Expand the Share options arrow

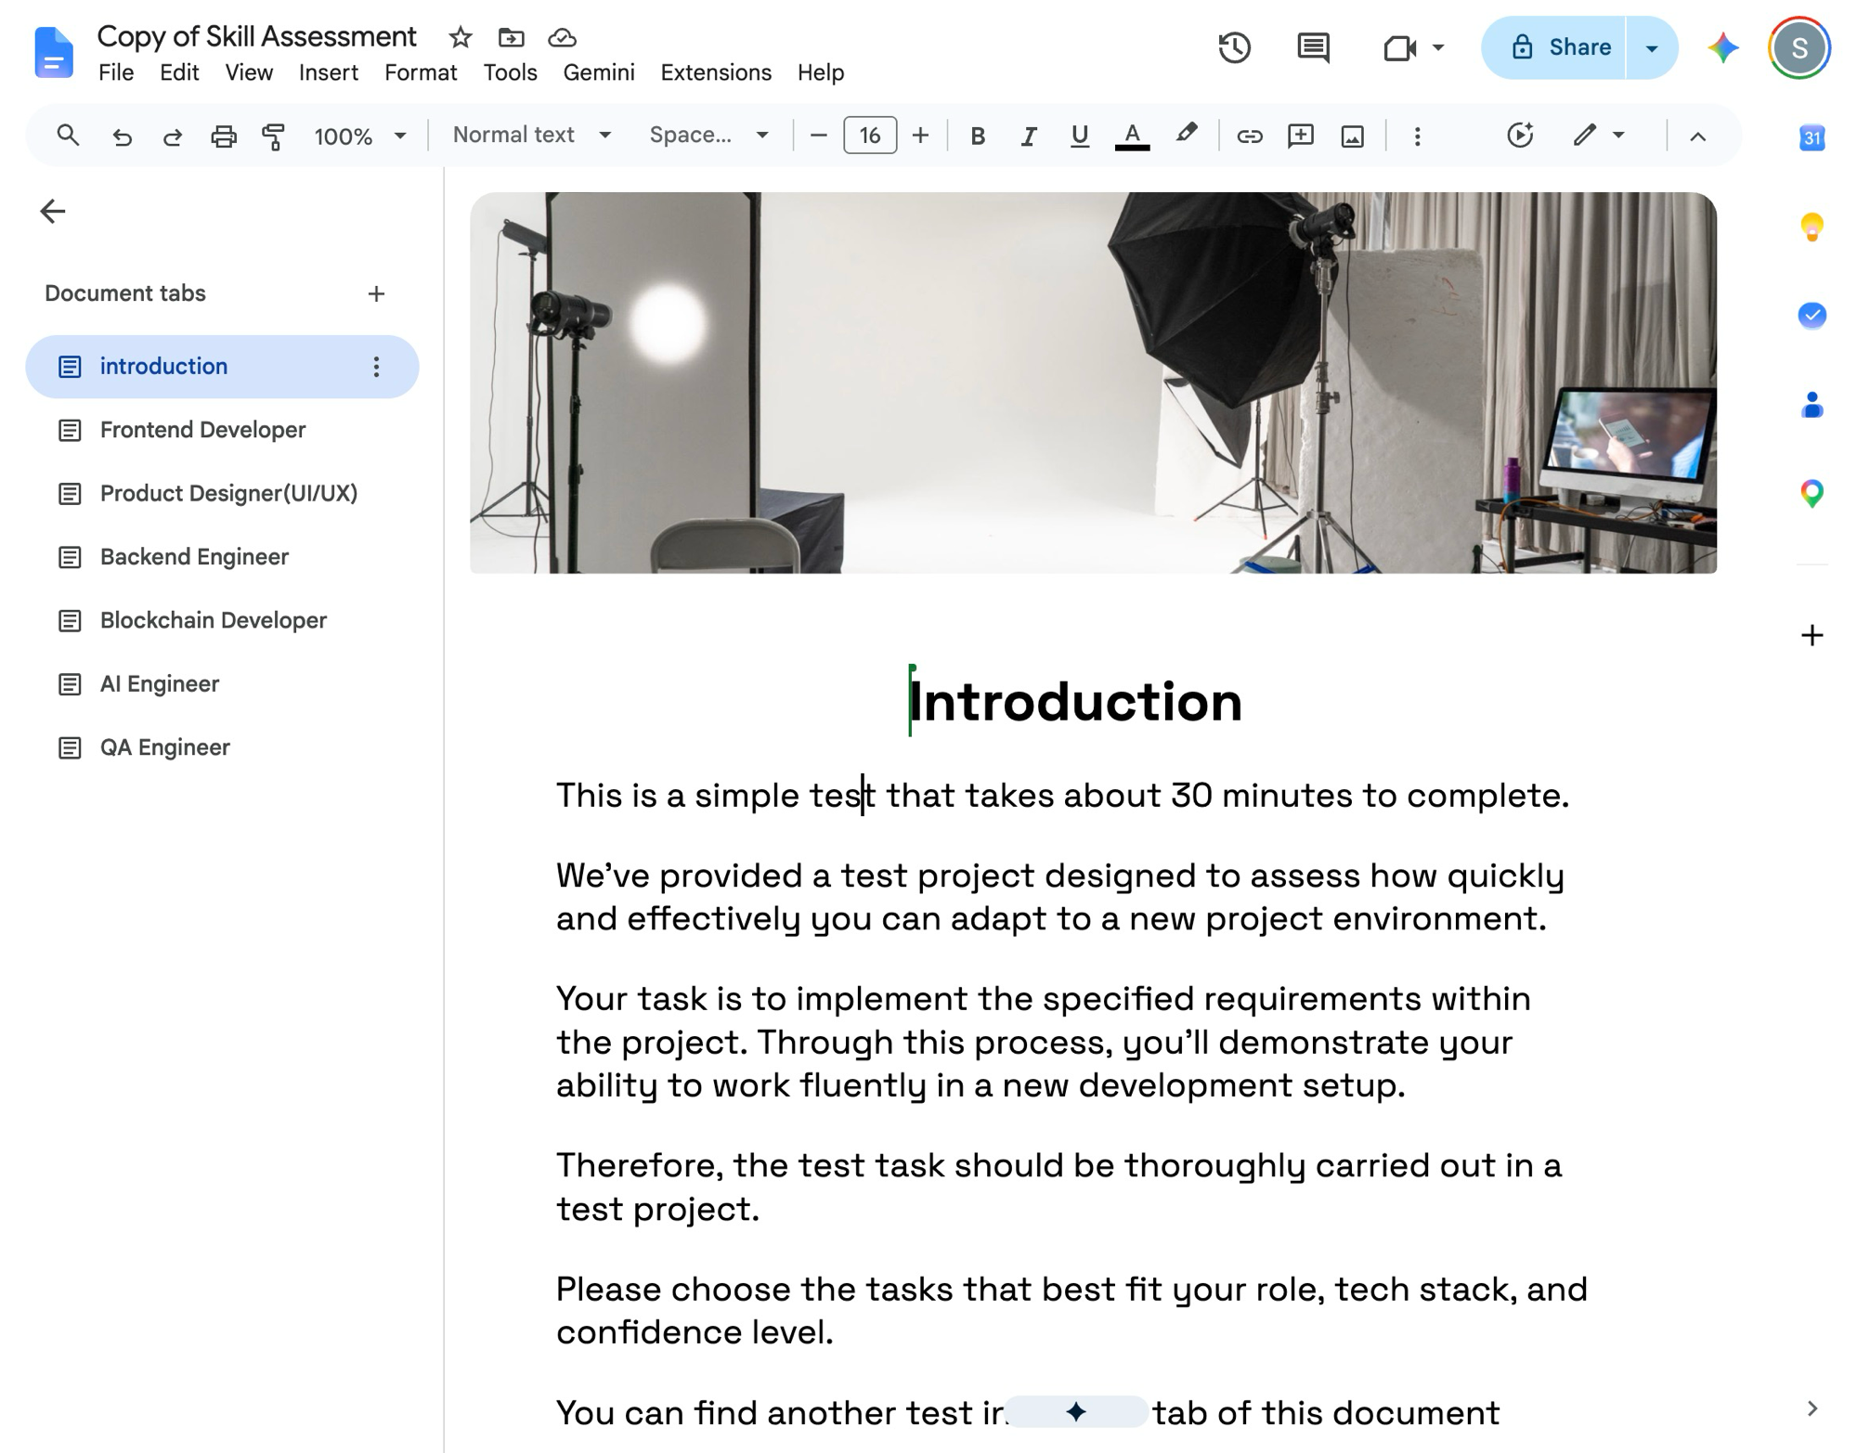1651,47
